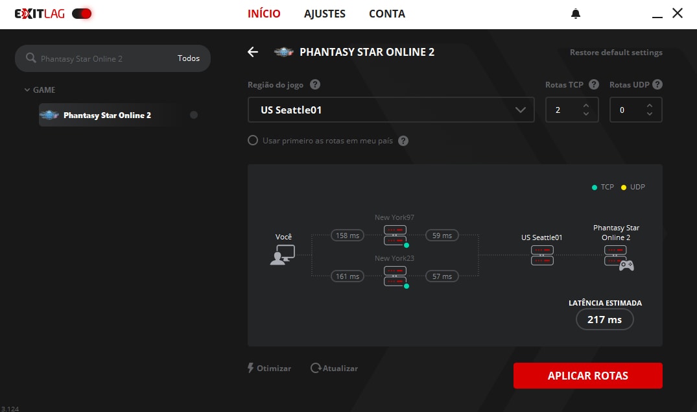Click help icon next to Região do jogo
697x412 pixels.
coord(315,84)
